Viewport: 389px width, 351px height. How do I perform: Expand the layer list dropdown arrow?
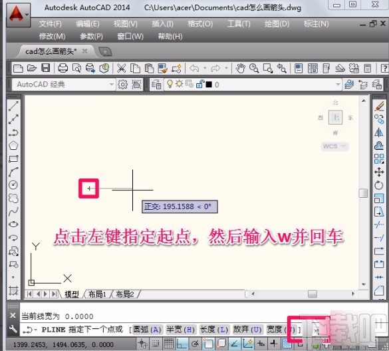[x=338, y=85]
